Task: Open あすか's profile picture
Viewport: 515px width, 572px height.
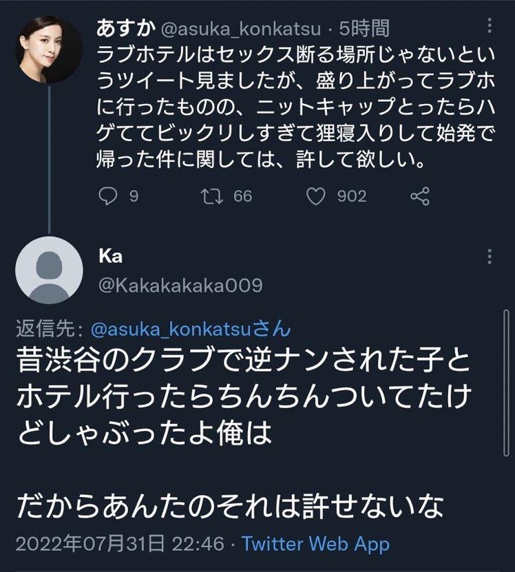Action: [48, 49]
